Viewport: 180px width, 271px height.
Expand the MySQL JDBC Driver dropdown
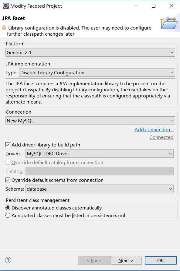(x=99, y=153)
